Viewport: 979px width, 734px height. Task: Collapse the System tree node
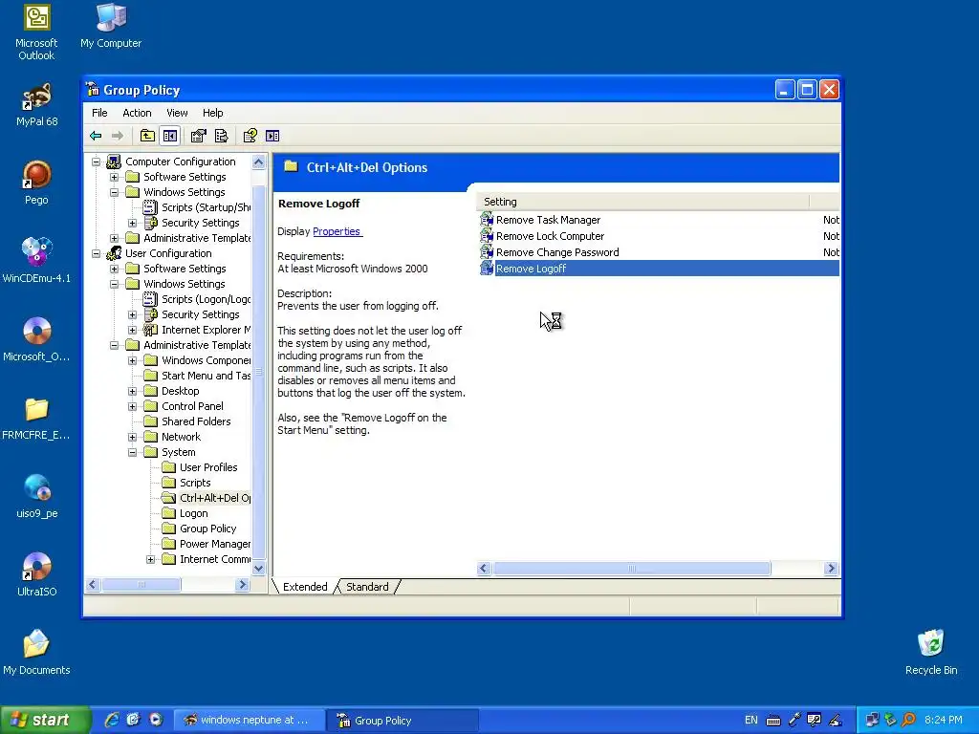(x=132, y=452)
